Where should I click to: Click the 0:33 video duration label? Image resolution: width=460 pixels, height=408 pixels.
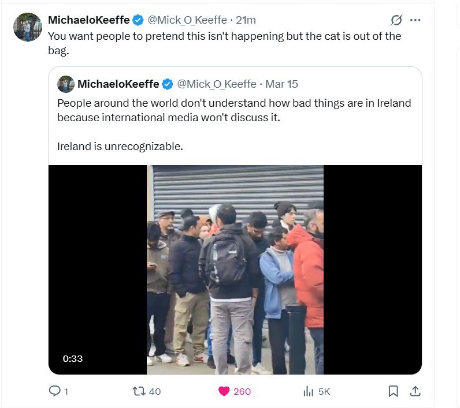pyautogui.click(x=73, y=358)
